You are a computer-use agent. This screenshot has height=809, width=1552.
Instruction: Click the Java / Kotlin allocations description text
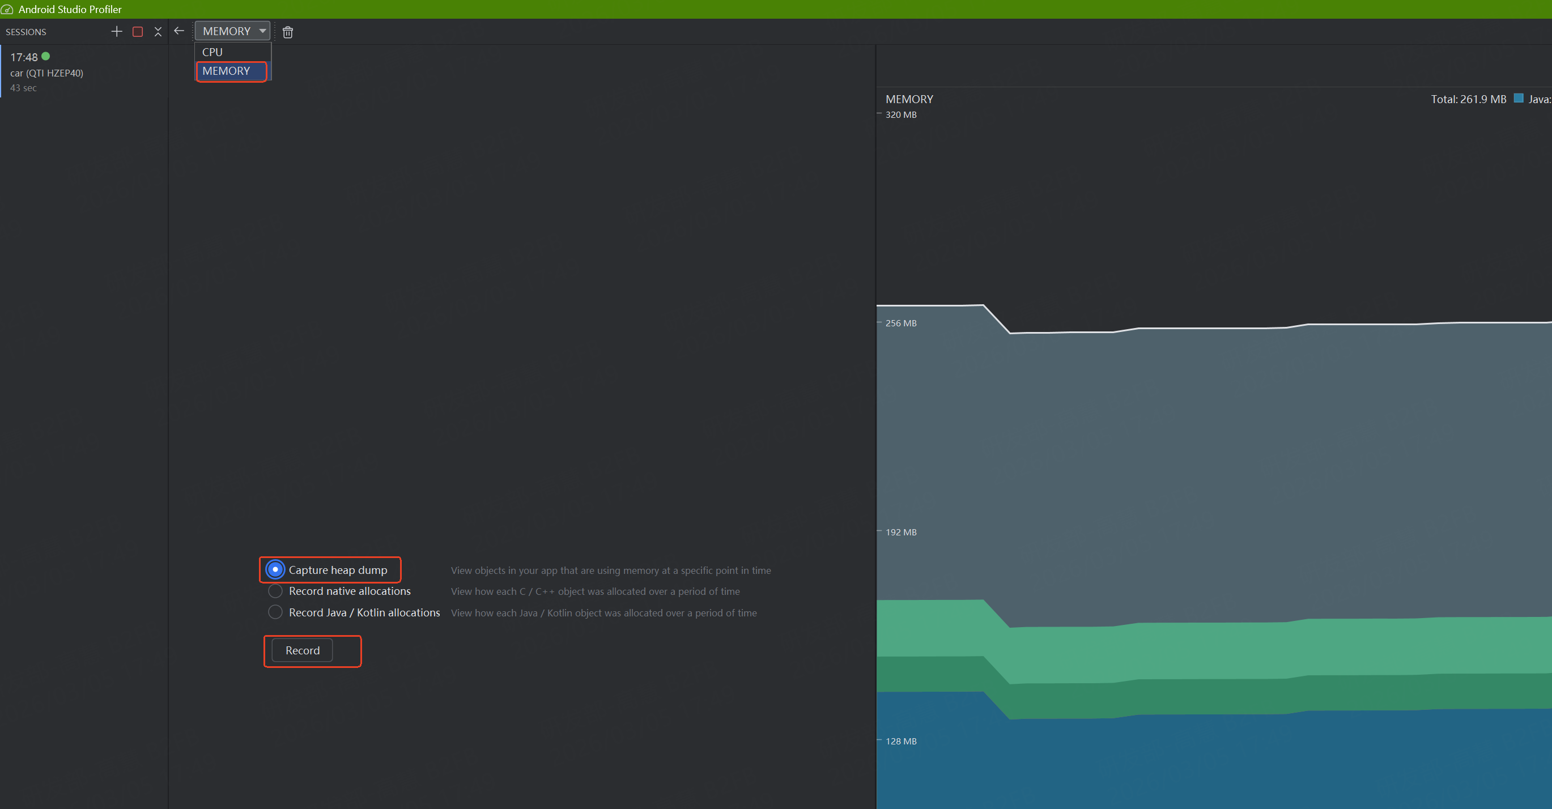(x=603, y=612)
